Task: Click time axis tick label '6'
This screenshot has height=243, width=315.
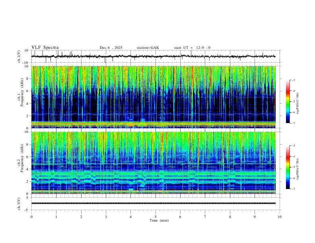Action: click(x=180, y=217)
